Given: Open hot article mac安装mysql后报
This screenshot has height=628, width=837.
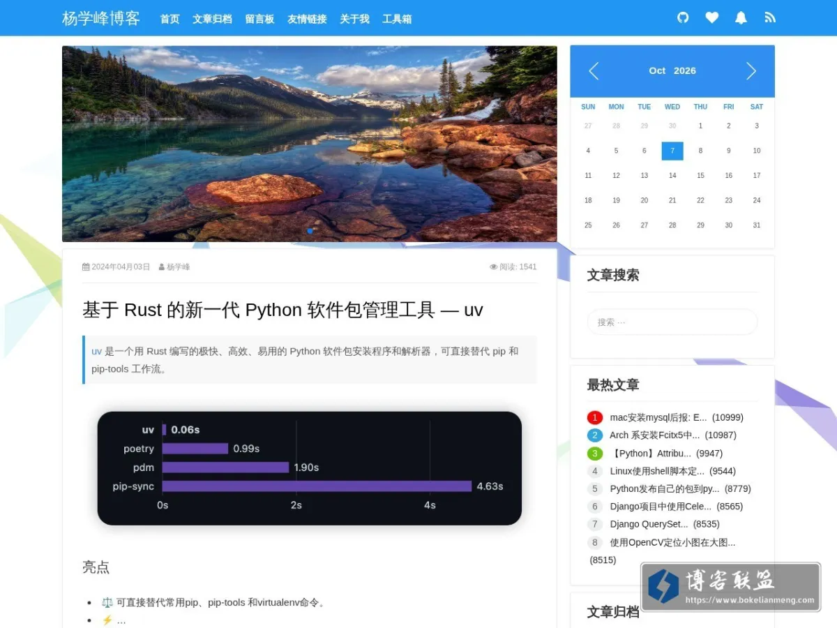Looking at the screenshot, I should tap(658, 417).
